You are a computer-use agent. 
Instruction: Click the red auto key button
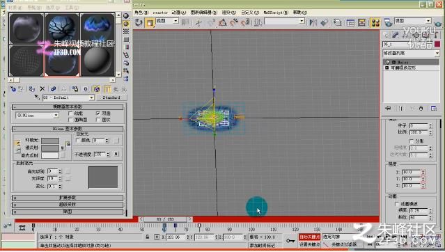309,237
